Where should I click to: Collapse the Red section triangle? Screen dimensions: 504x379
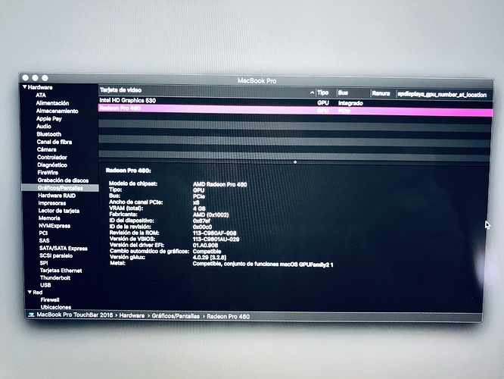tap(30, 292)
